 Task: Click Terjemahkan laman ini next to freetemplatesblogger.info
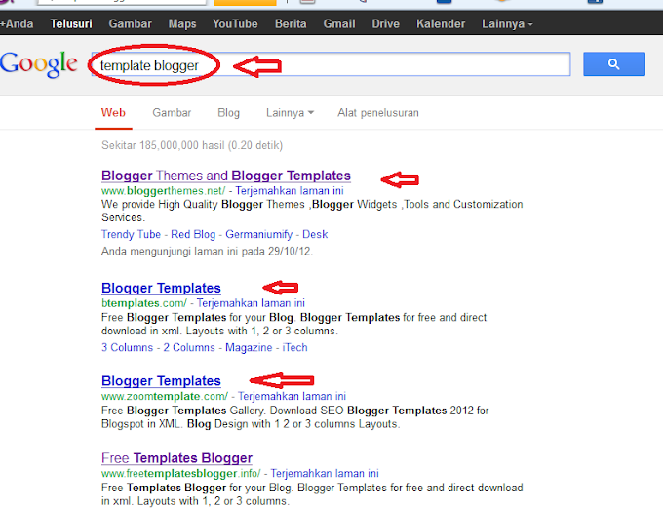325,473
